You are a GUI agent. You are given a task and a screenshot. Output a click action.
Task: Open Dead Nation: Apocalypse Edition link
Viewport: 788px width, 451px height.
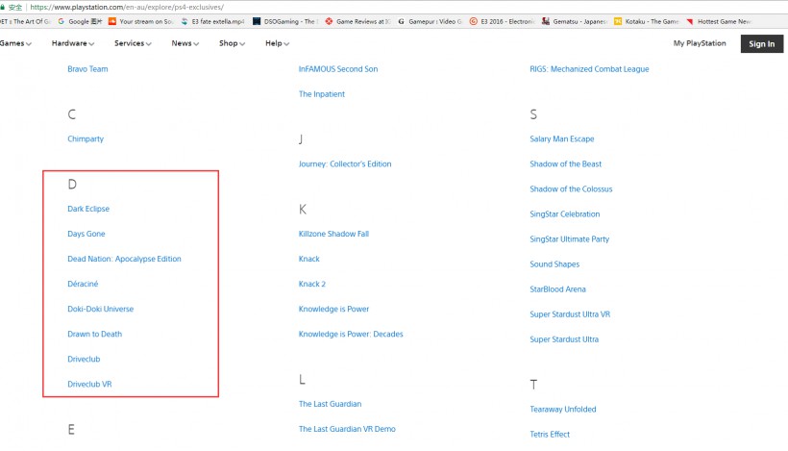click(x=124, y=259)
